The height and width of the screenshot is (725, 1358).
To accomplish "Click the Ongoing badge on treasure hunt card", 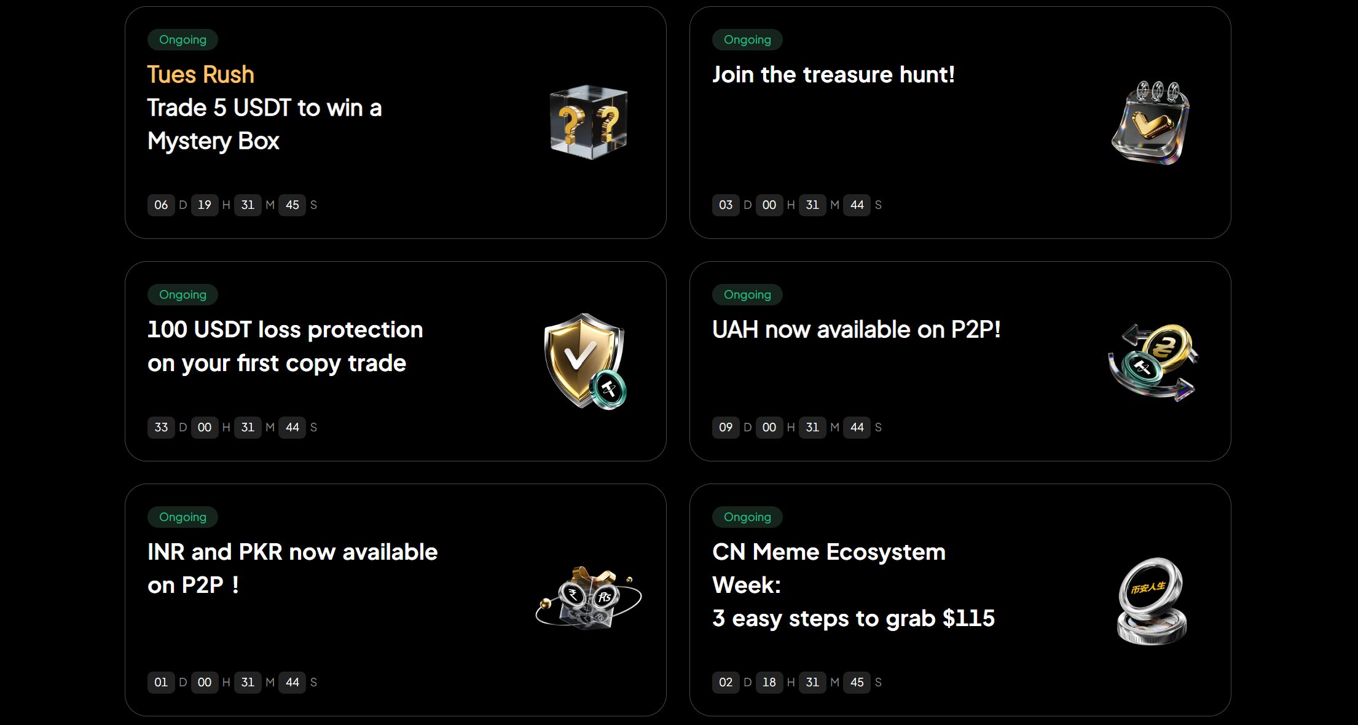I will tap(747, 39).
